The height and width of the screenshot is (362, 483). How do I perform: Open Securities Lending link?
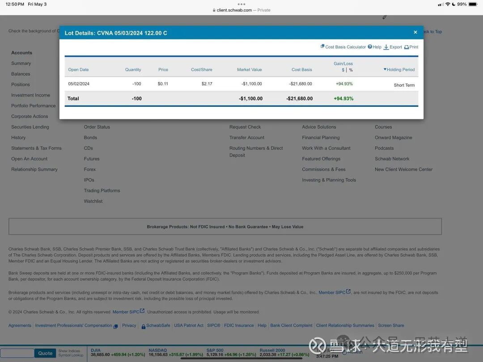pyautogui.click(x=30, y=127)
